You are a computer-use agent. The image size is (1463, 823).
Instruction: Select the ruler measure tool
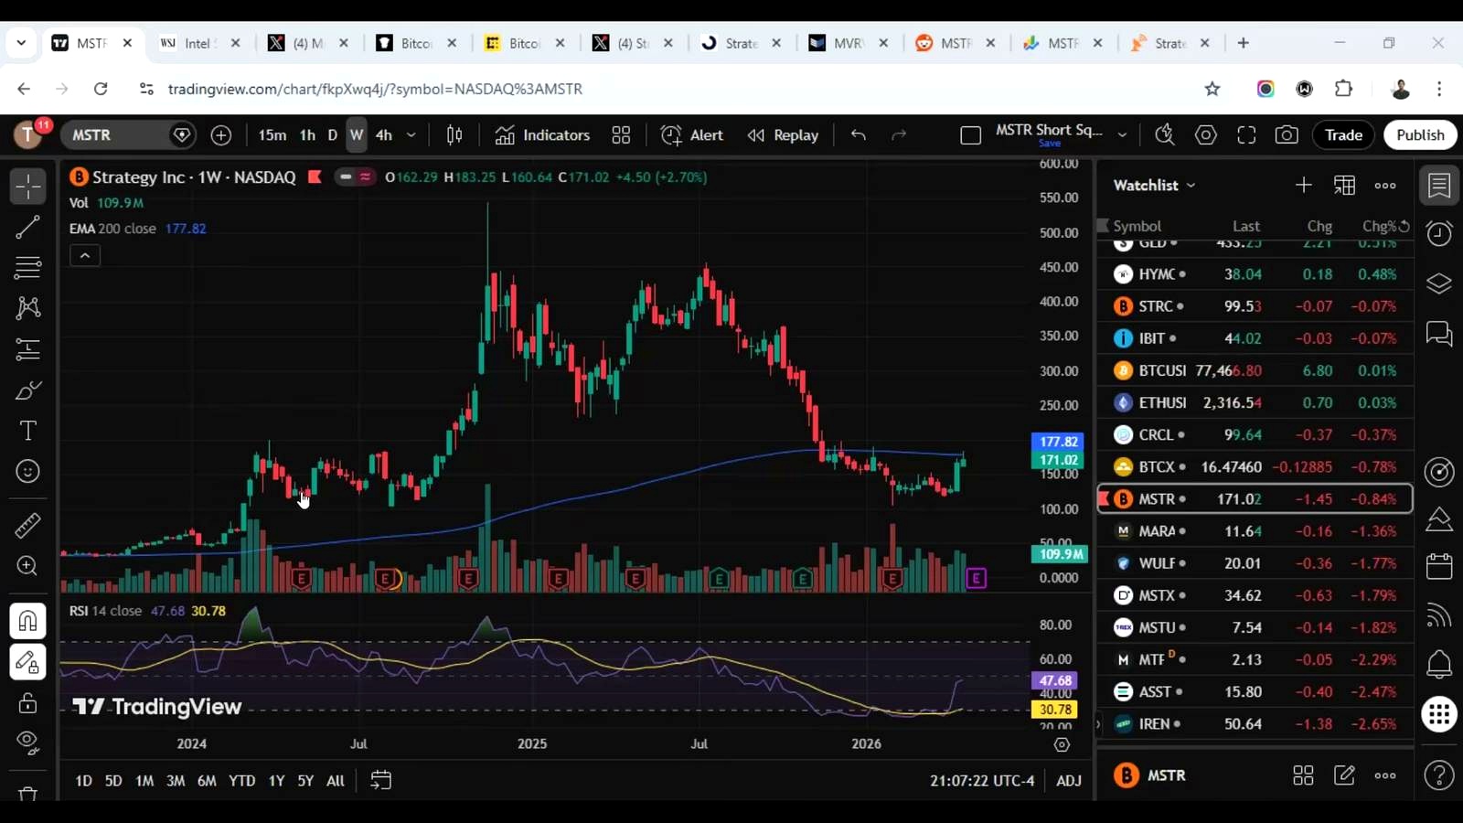coord(27,525)
